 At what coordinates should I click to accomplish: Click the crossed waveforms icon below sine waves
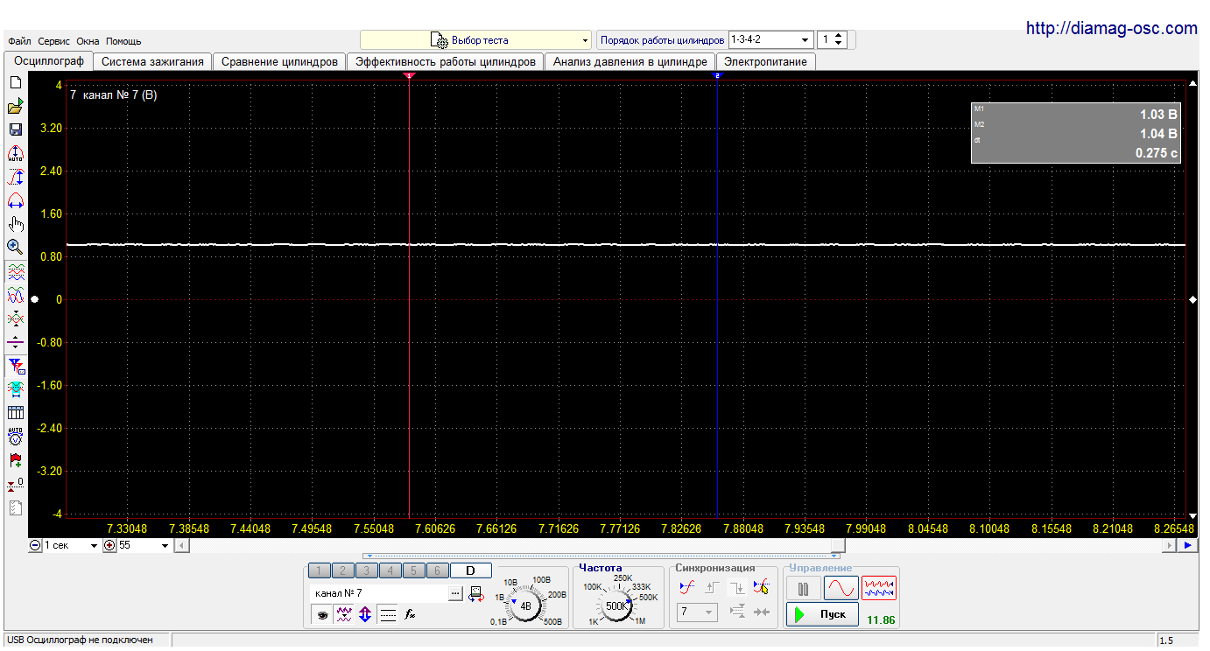tap(15, 318)
